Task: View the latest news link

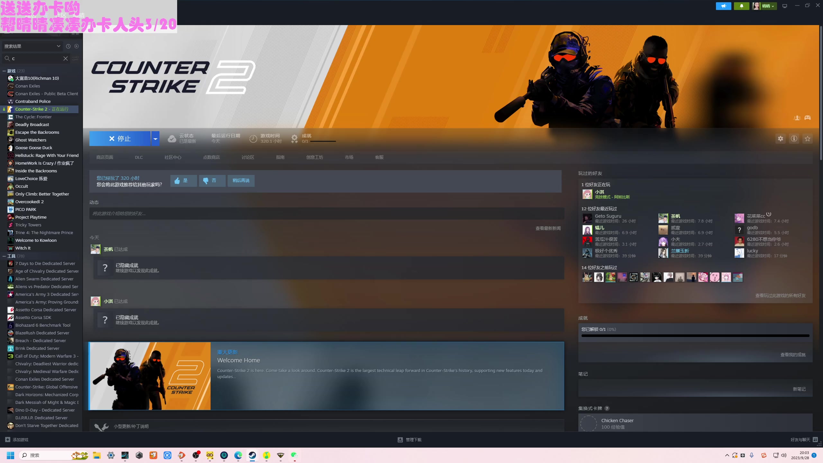Action: [x=548, y=228]
